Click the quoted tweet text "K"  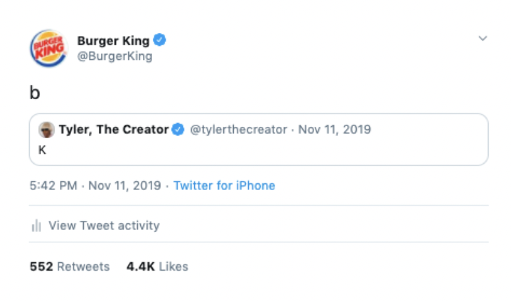tap(42, 150)
